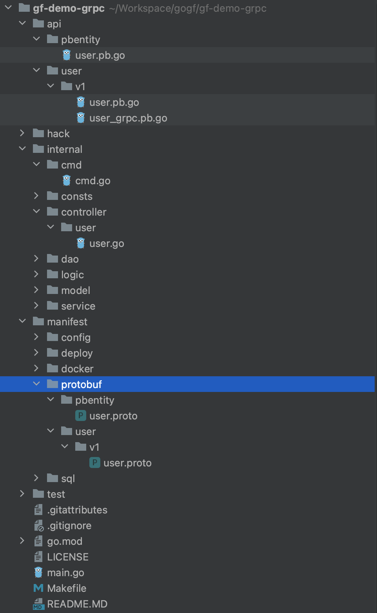Image resolution: width=377 pixels, height=613 pixels.
Task: Click the Go gopher icon beside cmd.go
Action: click(67, 180)
